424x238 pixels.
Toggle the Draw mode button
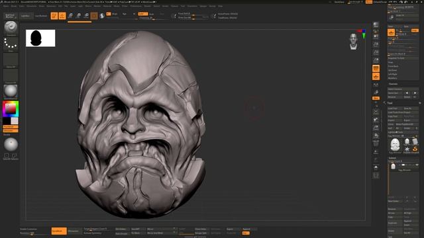62,16
